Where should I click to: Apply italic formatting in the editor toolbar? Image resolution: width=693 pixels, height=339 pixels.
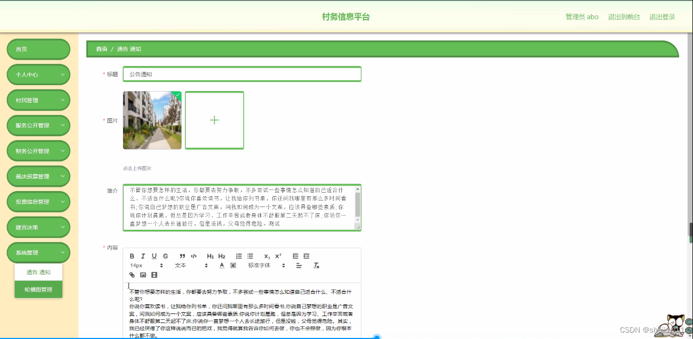coord(143,256)
